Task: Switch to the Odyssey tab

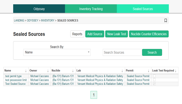Action: (x=39, y=9)
